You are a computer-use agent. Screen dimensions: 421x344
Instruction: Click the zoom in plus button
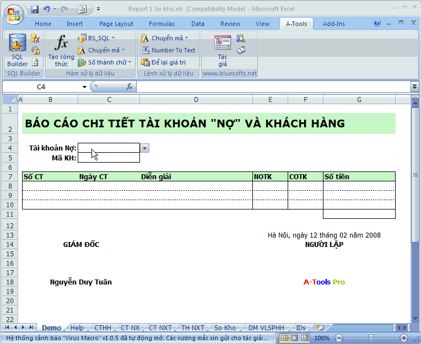(404, 338)
